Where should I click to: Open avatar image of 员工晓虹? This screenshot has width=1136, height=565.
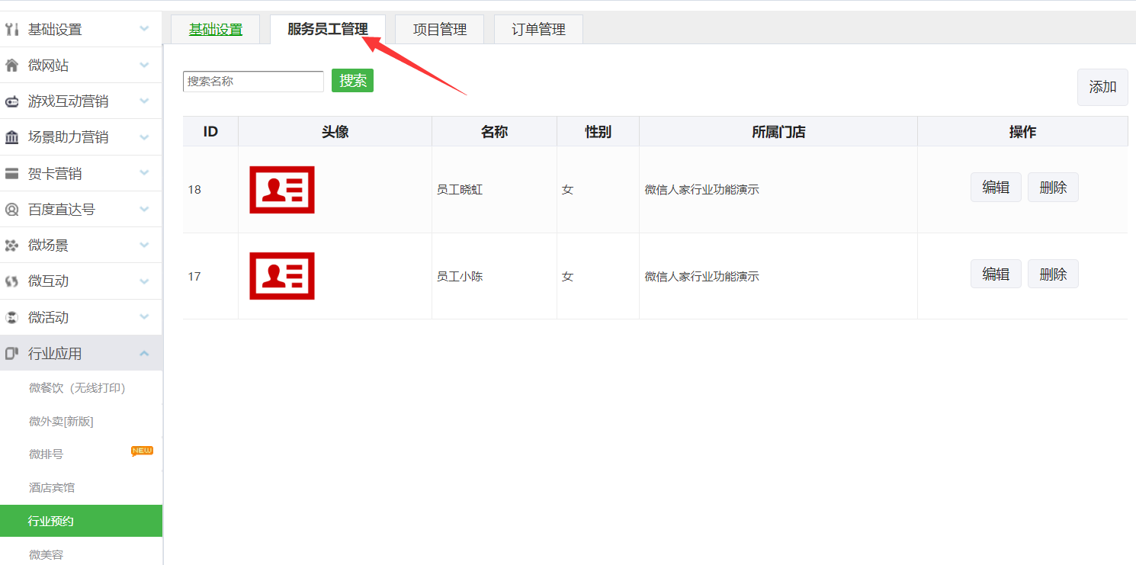(x=282, y=190)
